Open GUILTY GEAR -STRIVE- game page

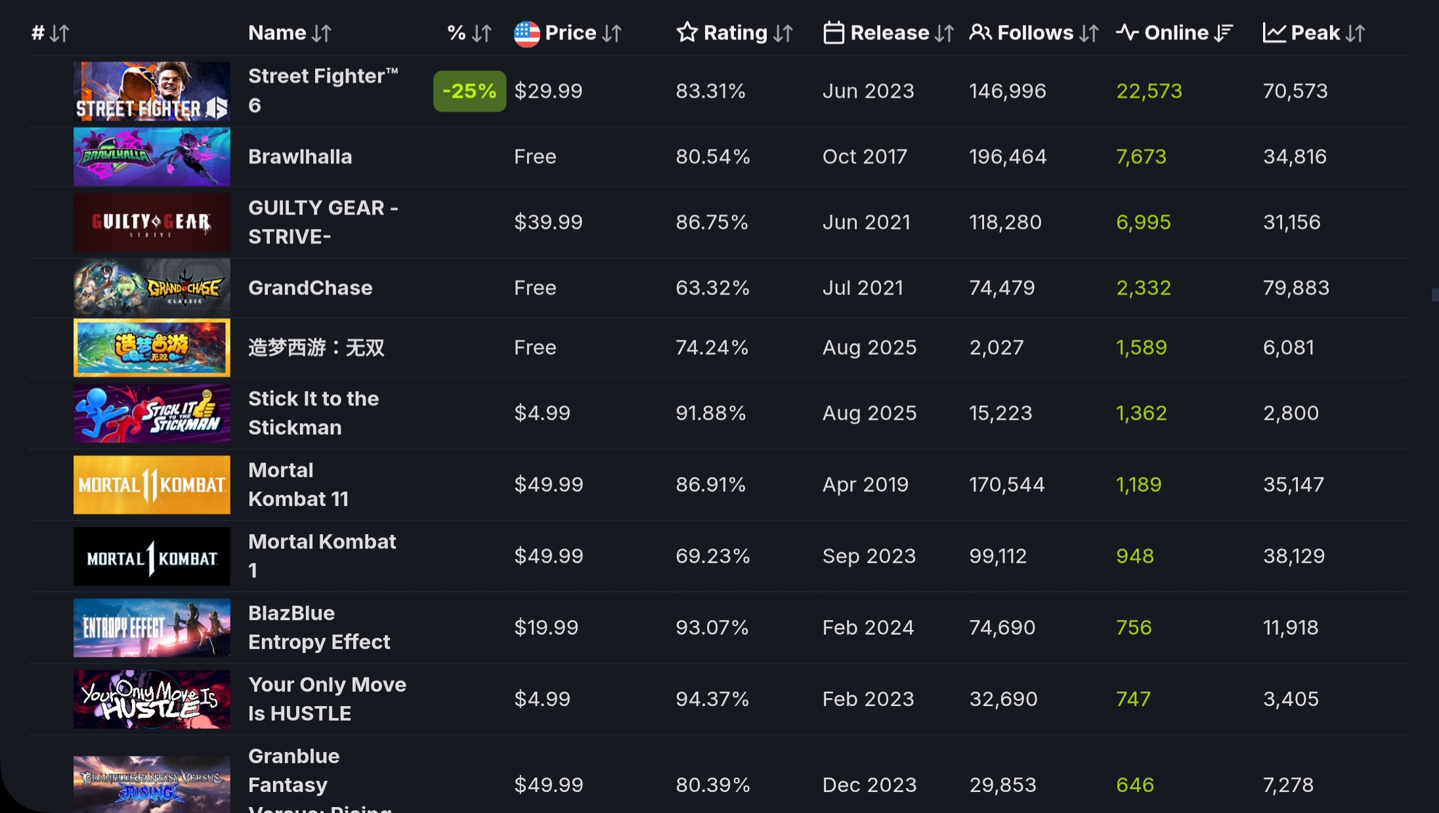pyautogui.click(x=323, y=222)
